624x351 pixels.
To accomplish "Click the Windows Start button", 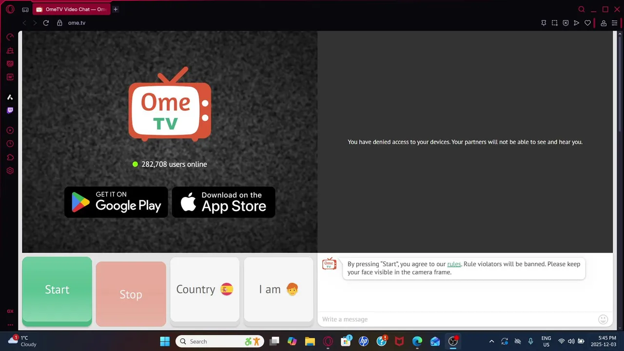I will coord(165,341).
